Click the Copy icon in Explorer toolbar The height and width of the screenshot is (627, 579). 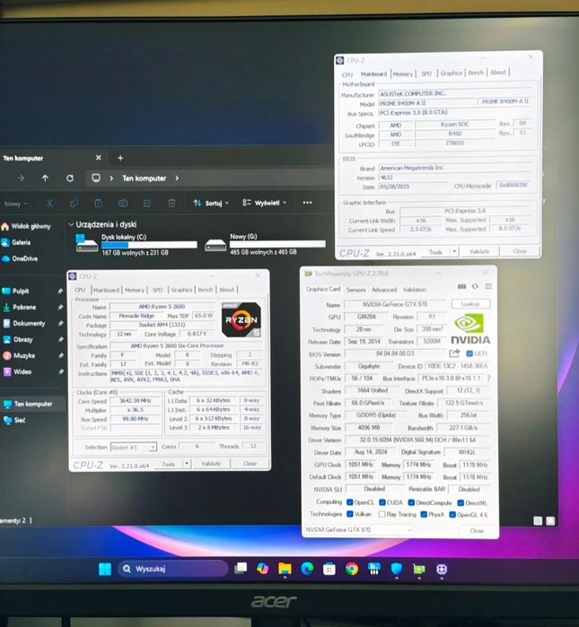[74, 203]
